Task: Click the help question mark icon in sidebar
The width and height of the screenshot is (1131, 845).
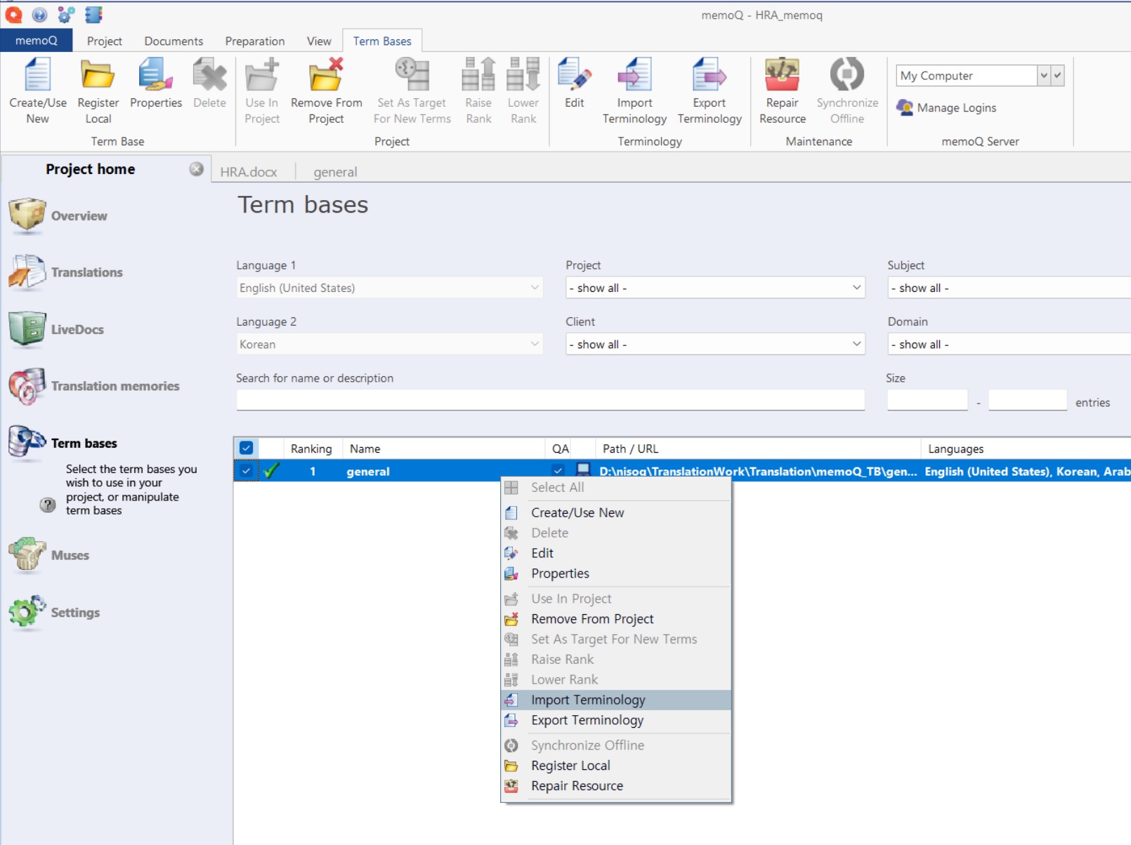Action: pyautogui.click(x=47, y=505)
